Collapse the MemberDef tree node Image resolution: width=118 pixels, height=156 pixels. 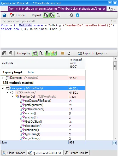[13, 97]
